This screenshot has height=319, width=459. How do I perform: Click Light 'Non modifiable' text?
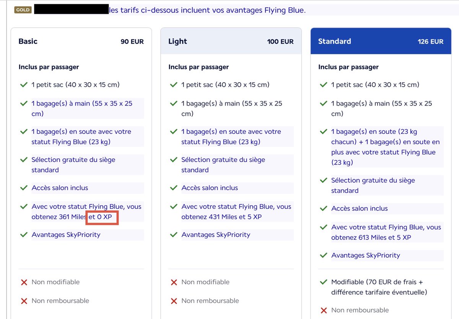pos(205,282)
